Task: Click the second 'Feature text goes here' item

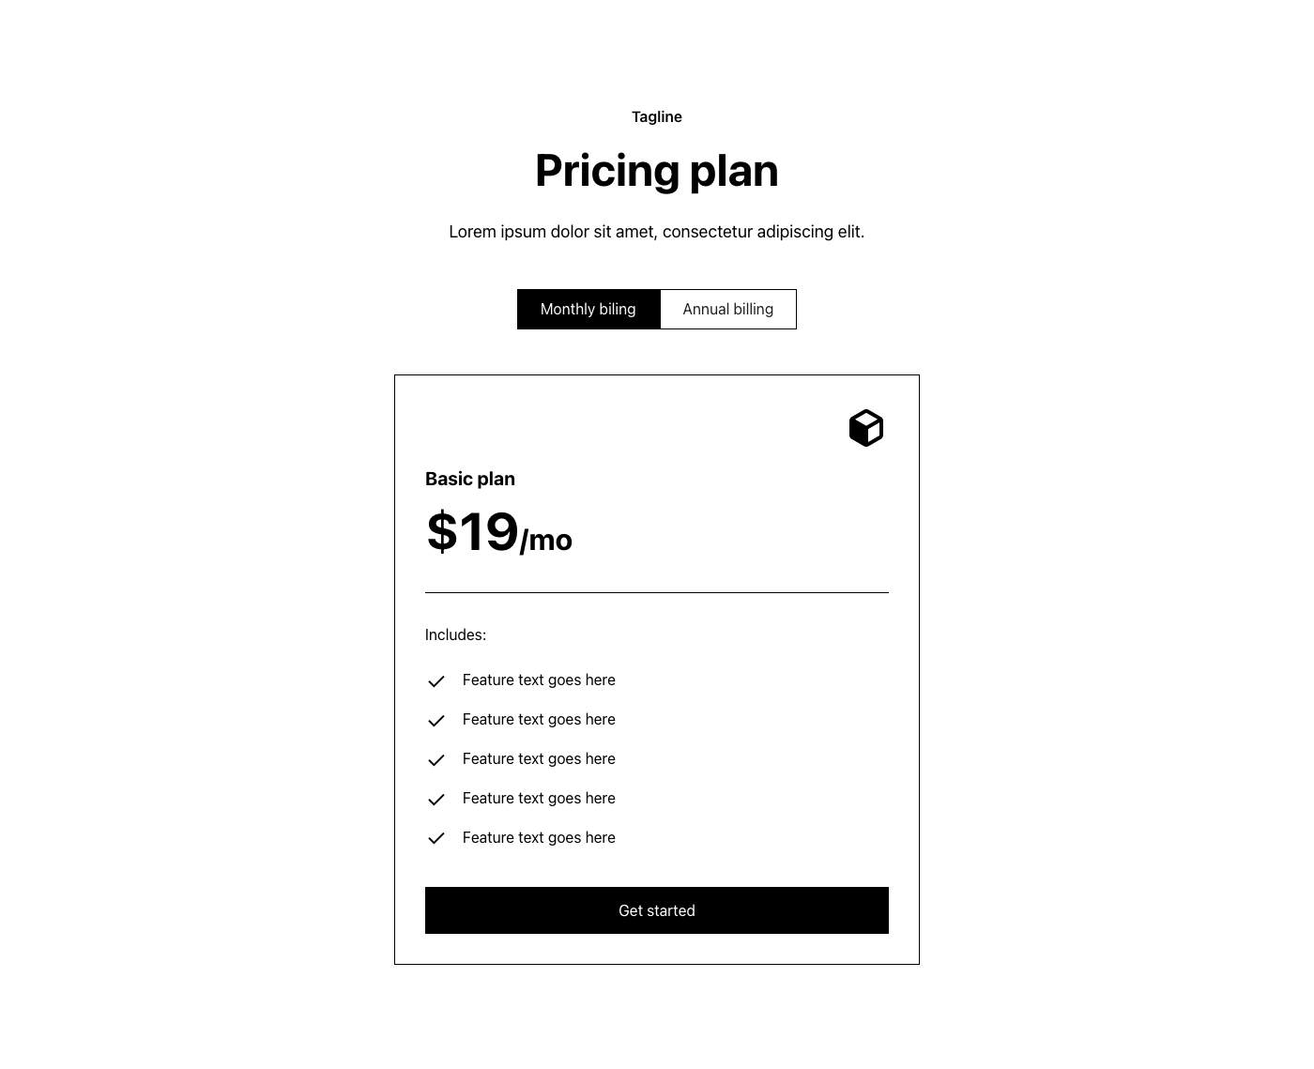Action: pos(539,720)
